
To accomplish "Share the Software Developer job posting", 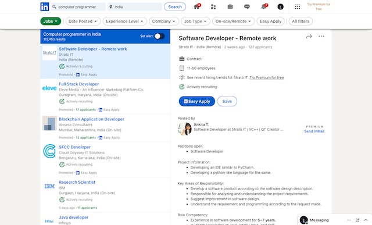I will click(x=309, y=36).
